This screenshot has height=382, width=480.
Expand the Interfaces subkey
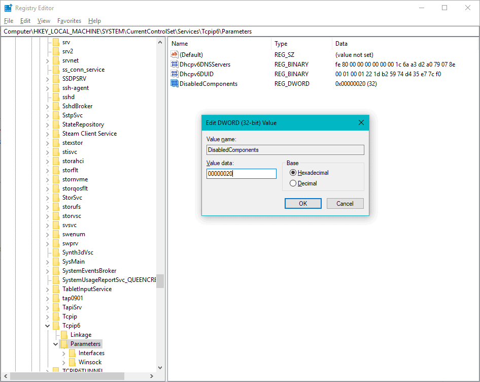63,354
